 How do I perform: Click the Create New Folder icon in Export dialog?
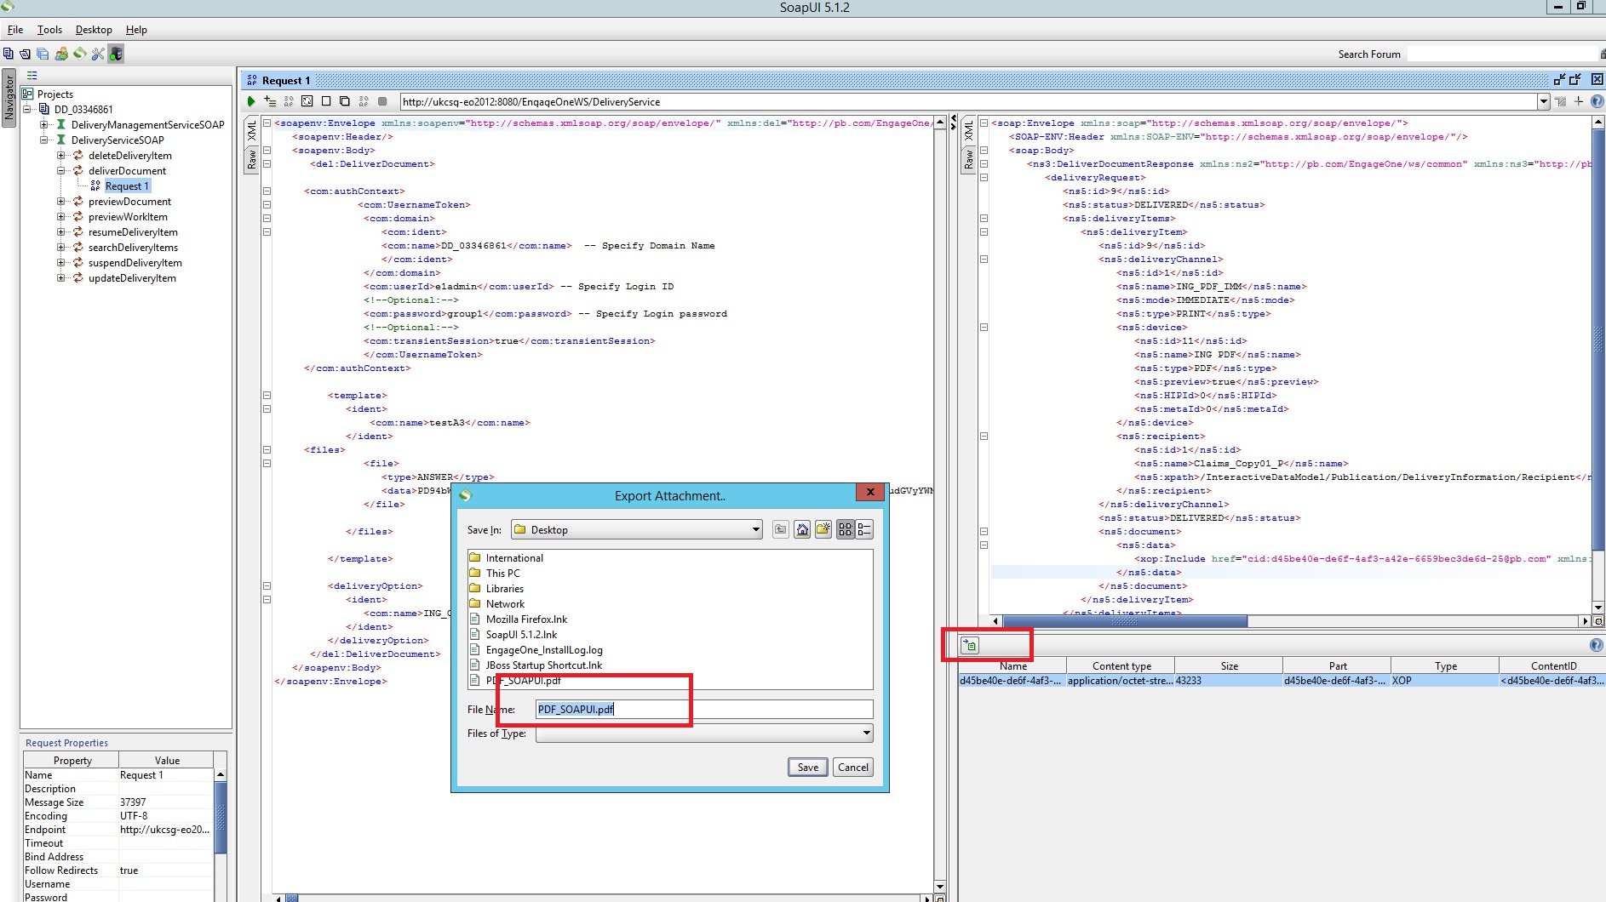823,529
